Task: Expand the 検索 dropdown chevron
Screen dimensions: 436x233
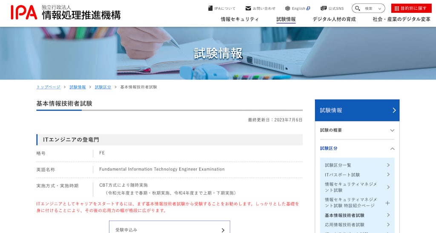Action: click(379, 9)
